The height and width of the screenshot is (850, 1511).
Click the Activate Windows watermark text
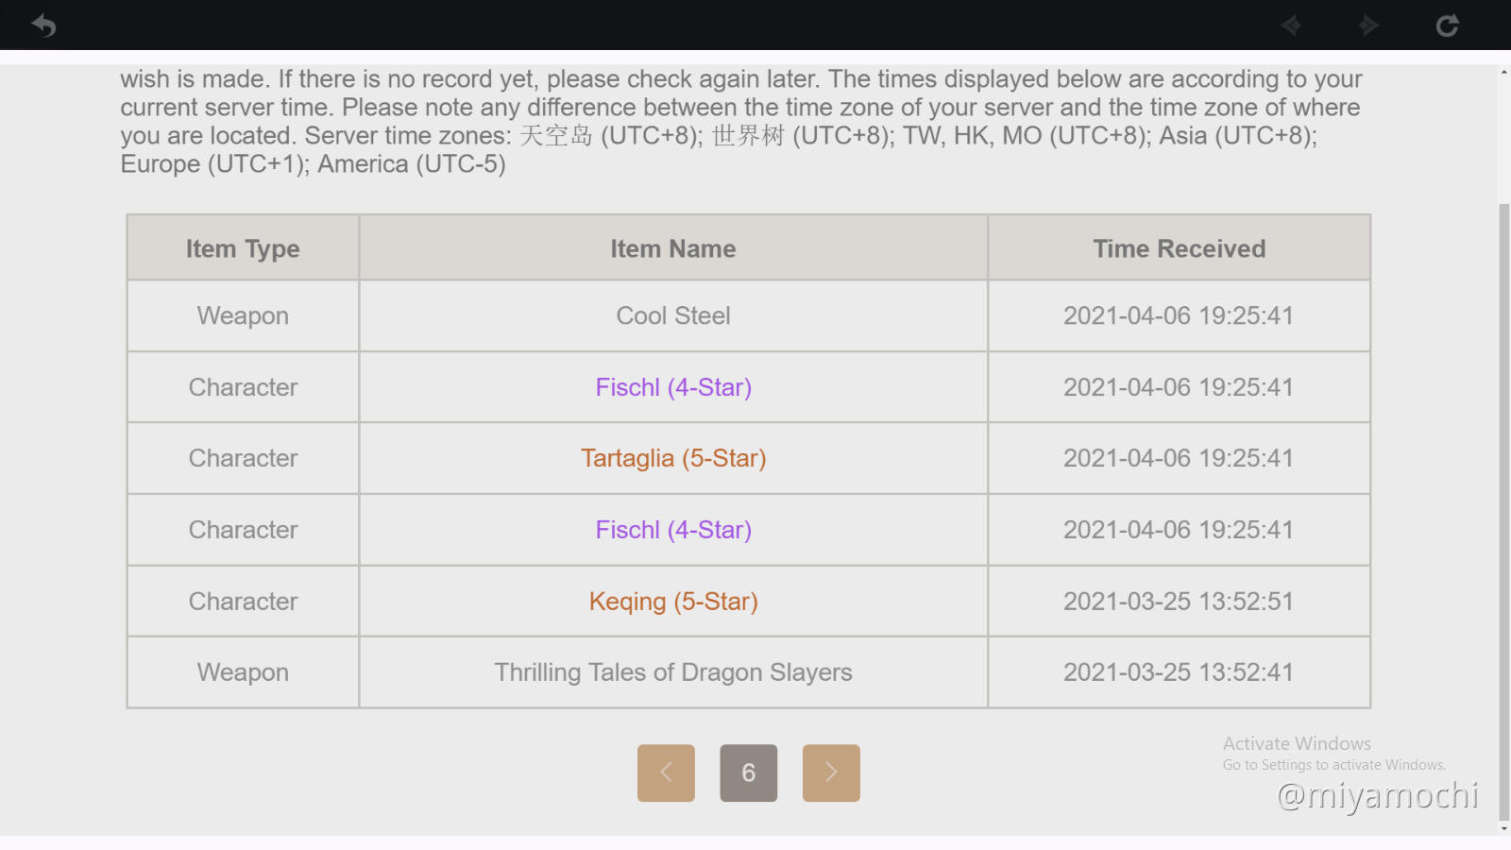click(x=1297, y=744)
